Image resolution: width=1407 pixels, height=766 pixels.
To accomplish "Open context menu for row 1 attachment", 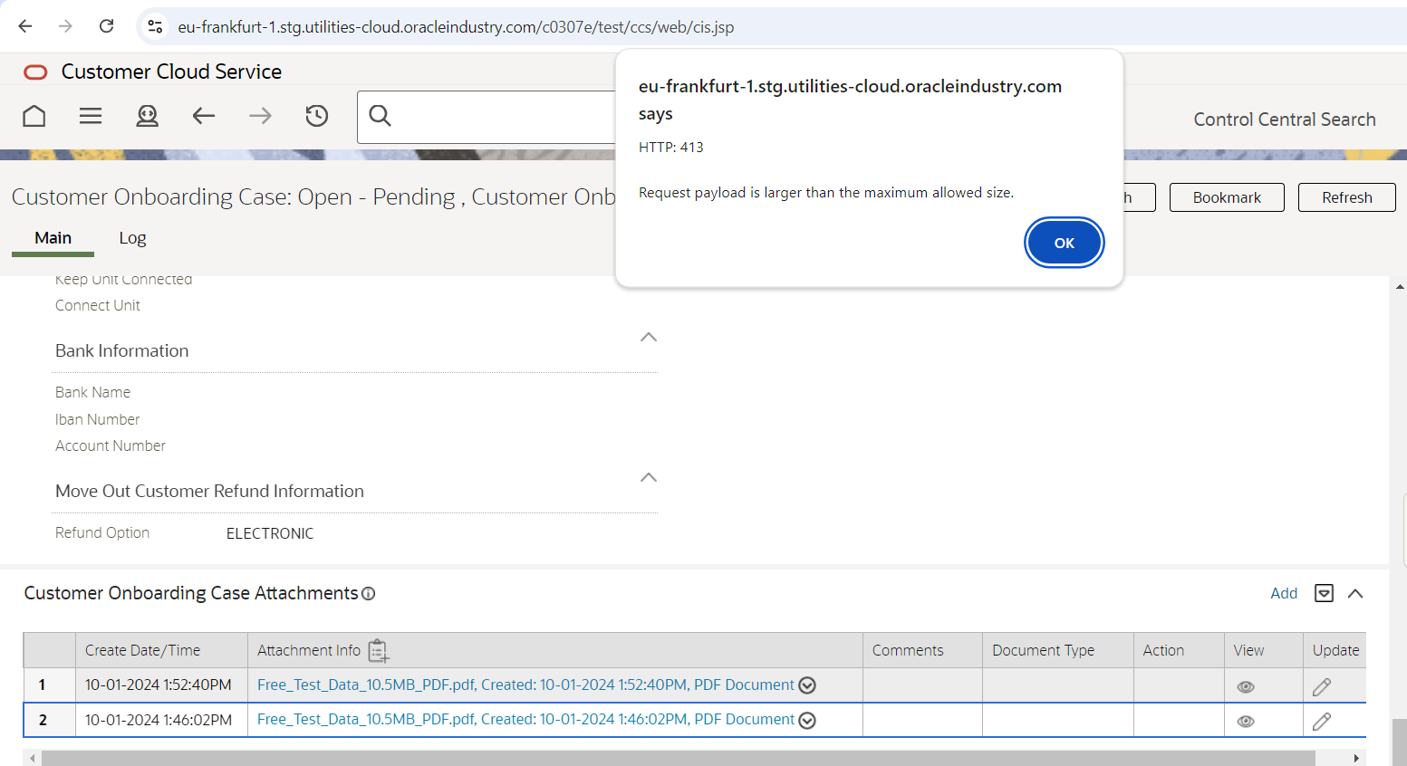I will [x=807, y=685].
